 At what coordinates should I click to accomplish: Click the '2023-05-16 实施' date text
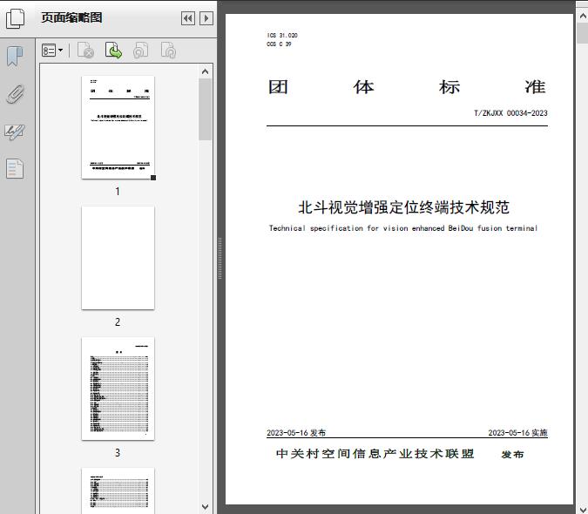click(517, 433)
